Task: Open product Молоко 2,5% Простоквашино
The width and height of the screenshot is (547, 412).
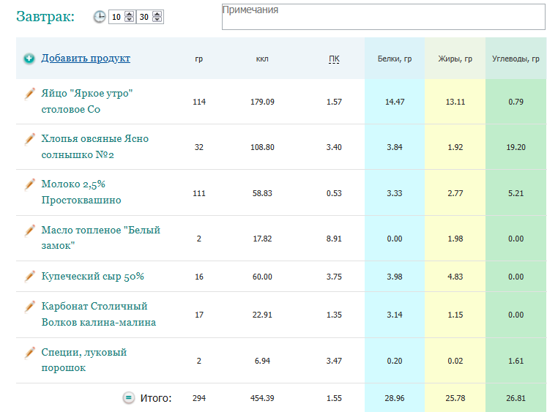Action: pos(81,192)
